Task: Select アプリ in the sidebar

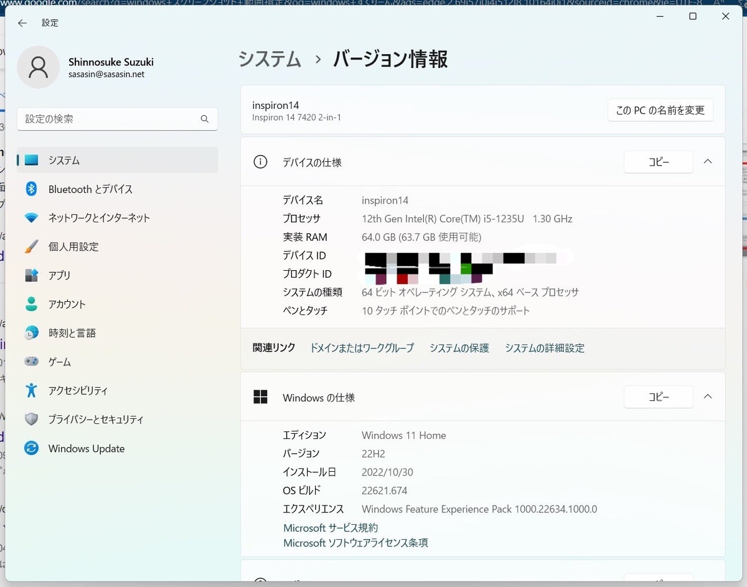Action: [x=118, y=275]
